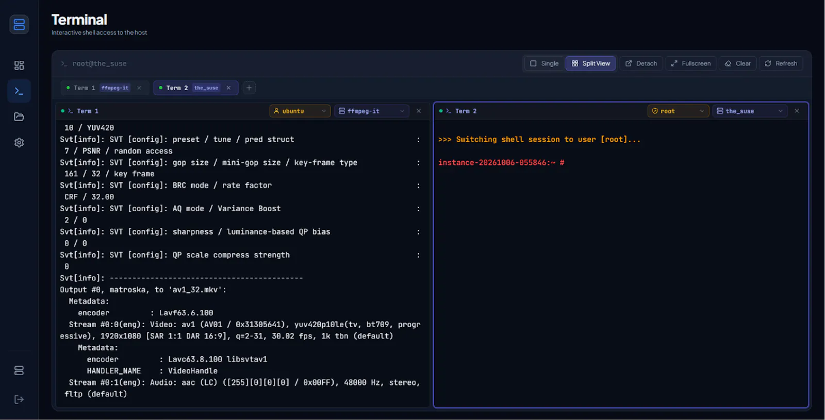This screenshot has height=420, width=825.
Task: Click the Clear terminal button
Action: [x=738, y=63]
